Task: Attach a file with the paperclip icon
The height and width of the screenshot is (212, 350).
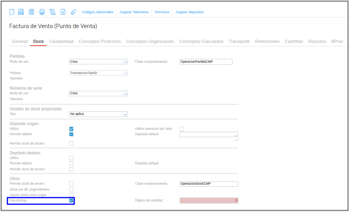Action: pyautogui.click(x=73, y=12)
